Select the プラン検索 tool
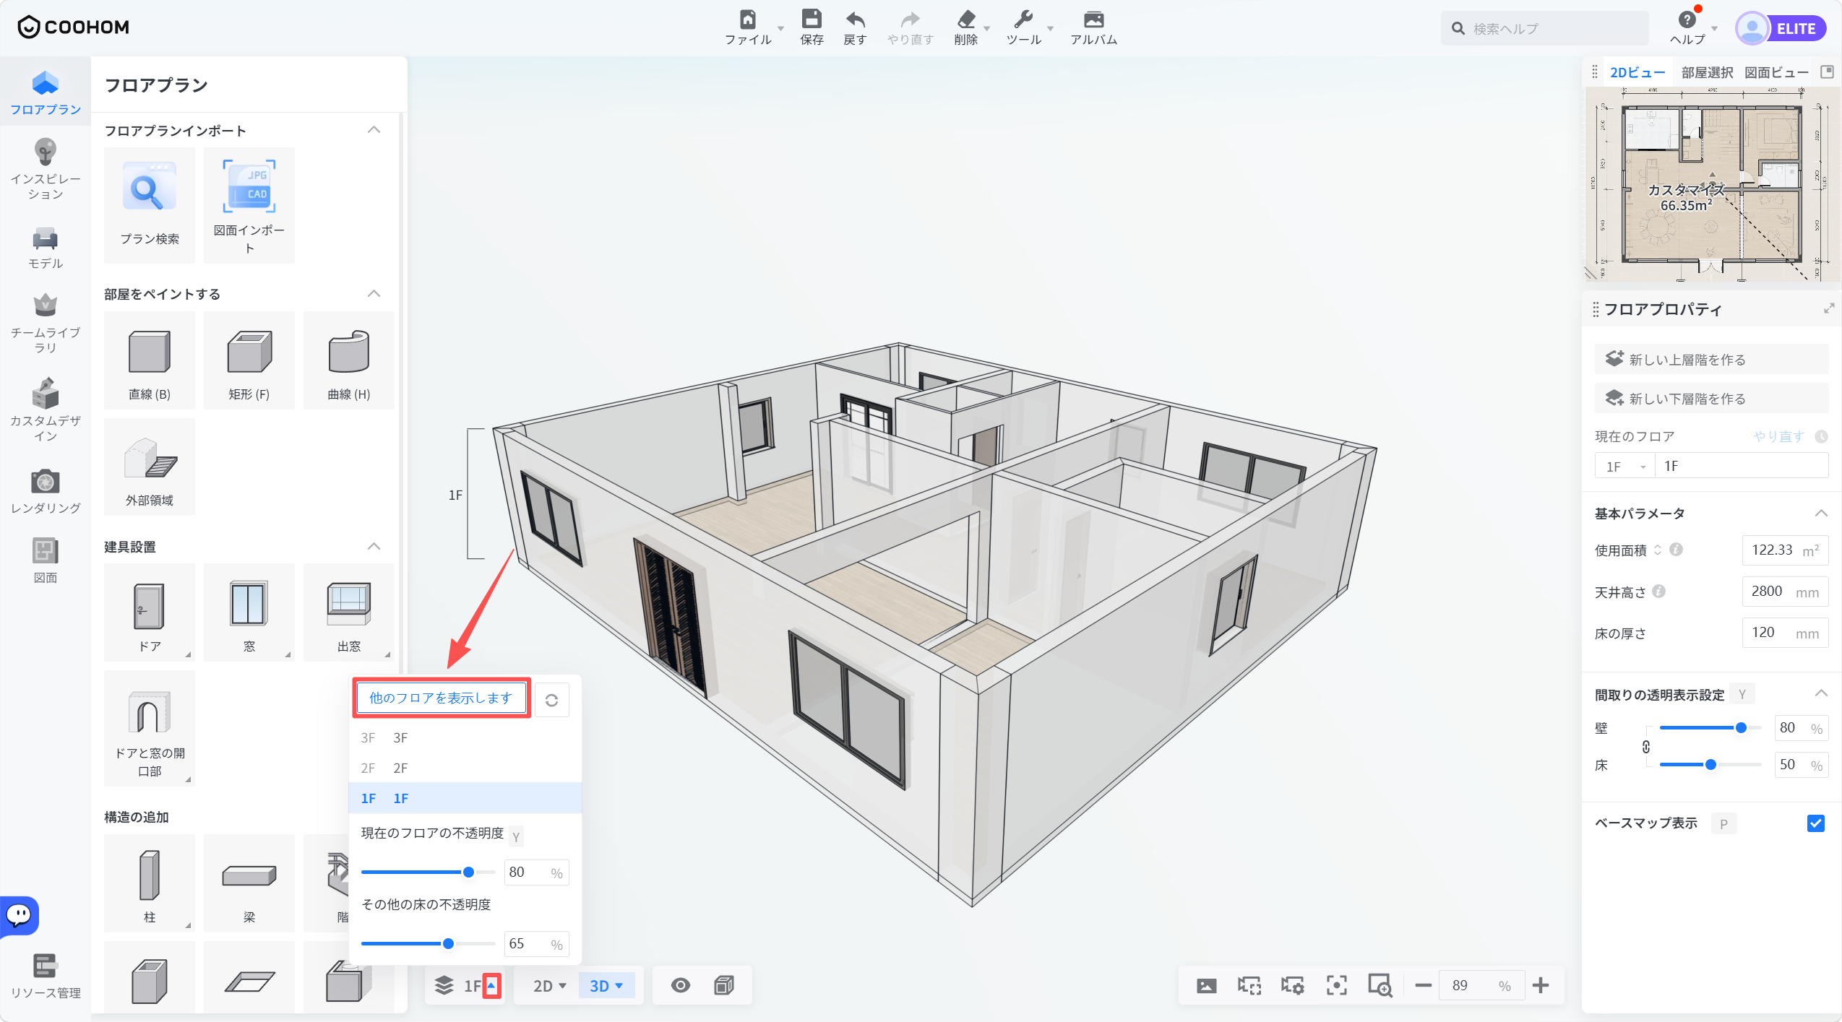 click(150, 206)
